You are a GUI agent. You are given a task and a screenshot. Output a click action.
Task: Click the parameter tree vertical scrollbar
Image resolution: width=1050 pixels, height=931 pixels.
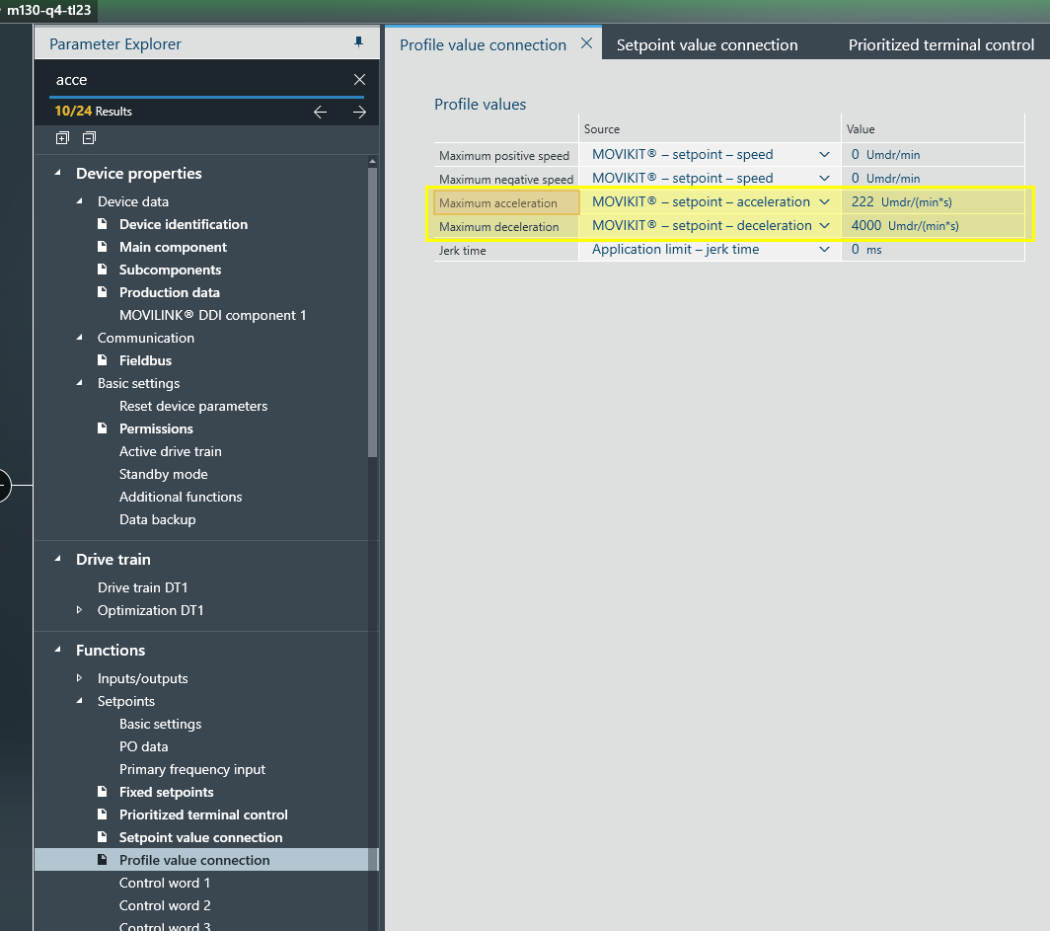[372, 311]
